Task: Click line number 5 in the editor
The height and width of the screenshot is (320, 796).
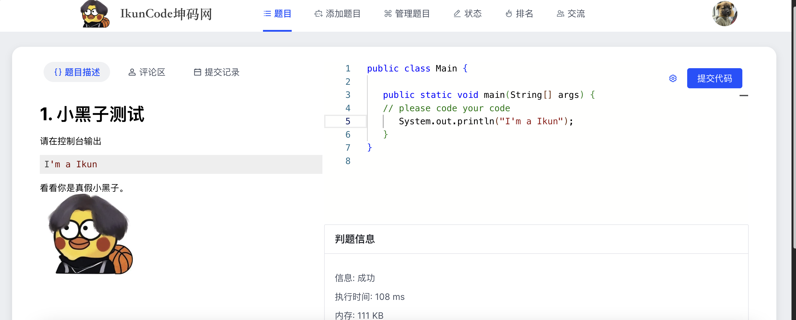Action: tap(348, 121)
